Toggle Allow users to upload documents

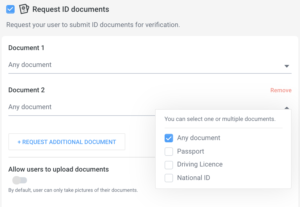pyautogui.click(x=19, y=180)
